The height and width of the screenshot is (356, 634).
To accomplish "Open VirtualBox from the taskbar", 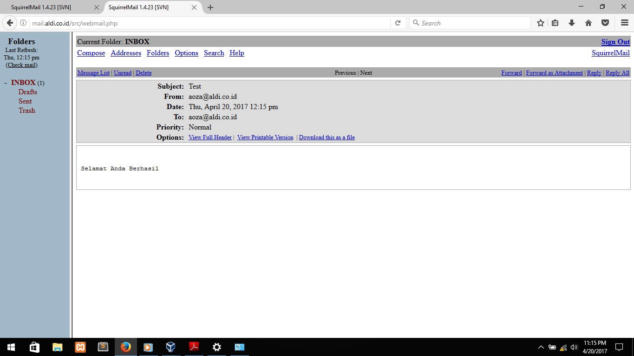I will [x=171, y=347].
